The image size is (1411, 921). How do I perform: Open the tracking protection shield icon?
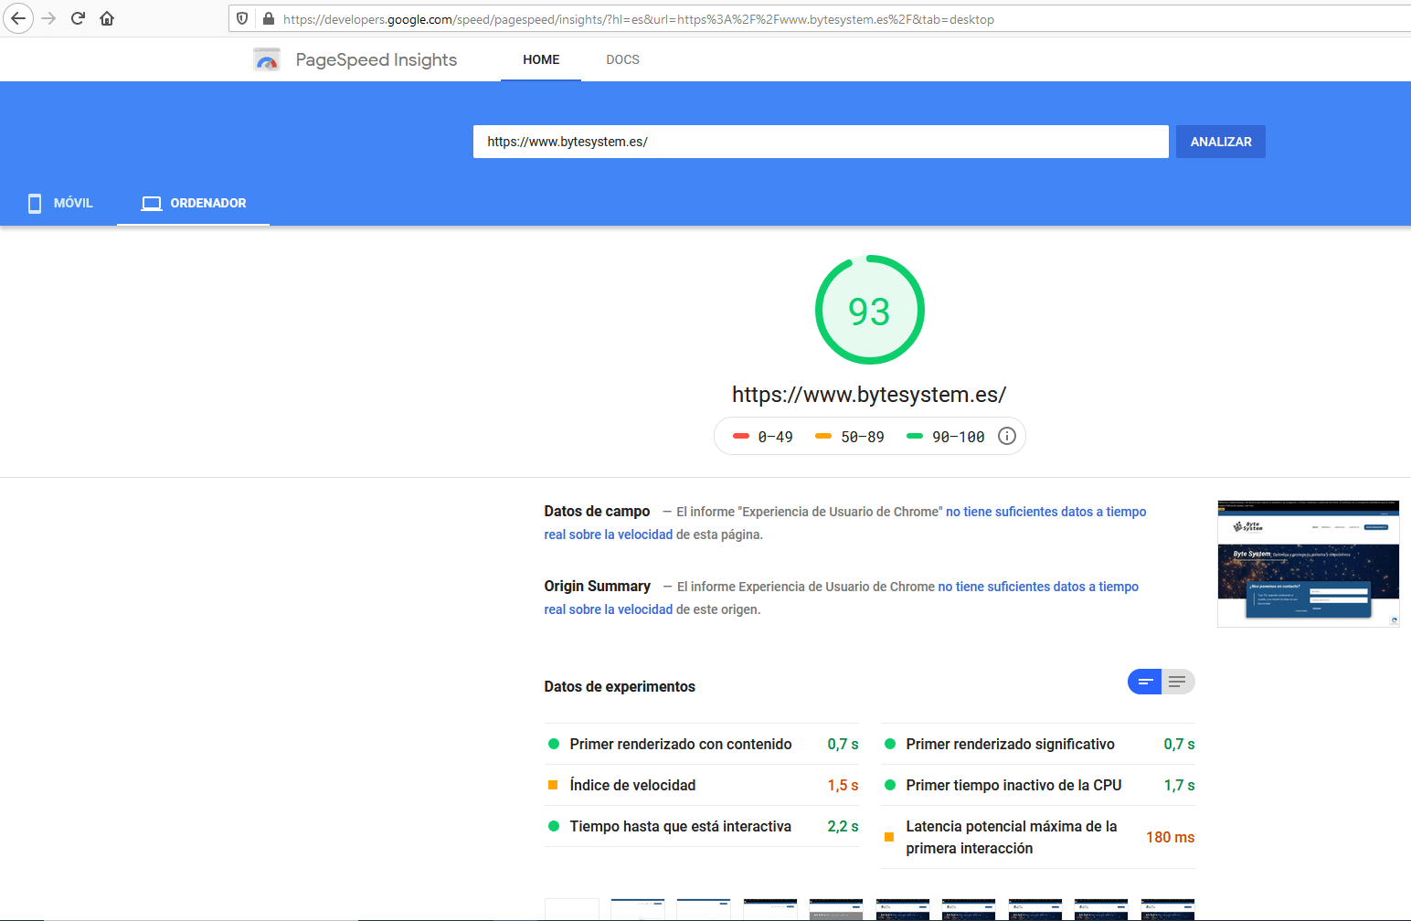coord(242,18)
